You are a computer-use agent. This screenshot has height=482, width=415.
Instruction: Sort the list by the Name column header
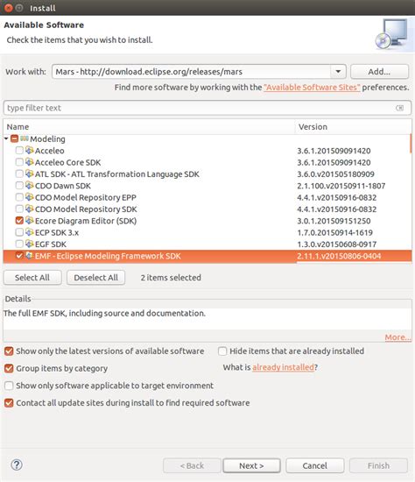pos(149,127)
